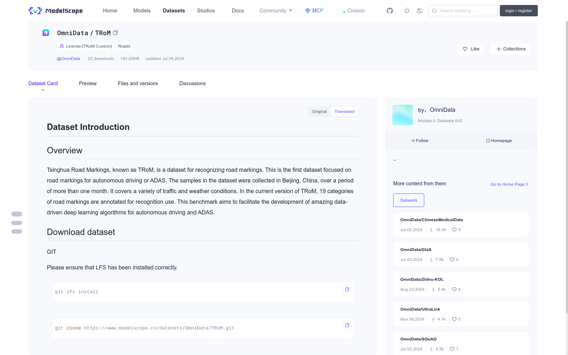This screenshot has width=568, height=355.
Task: Copy the dataset name OmniData/TRoM
Action: [x=115, y=33]
